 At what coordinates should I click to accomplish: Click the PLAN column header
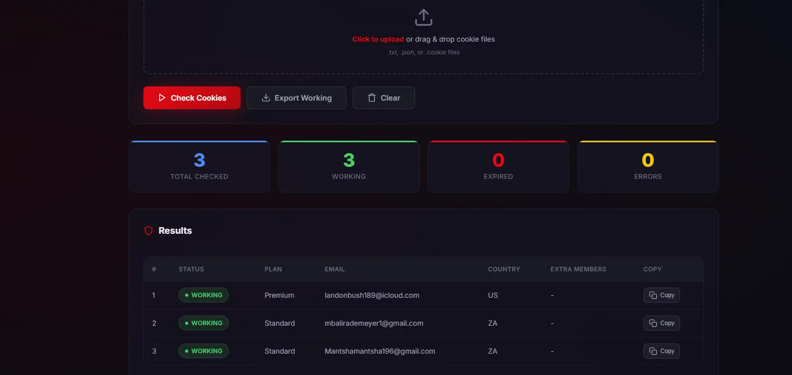[x=273, y=269]
